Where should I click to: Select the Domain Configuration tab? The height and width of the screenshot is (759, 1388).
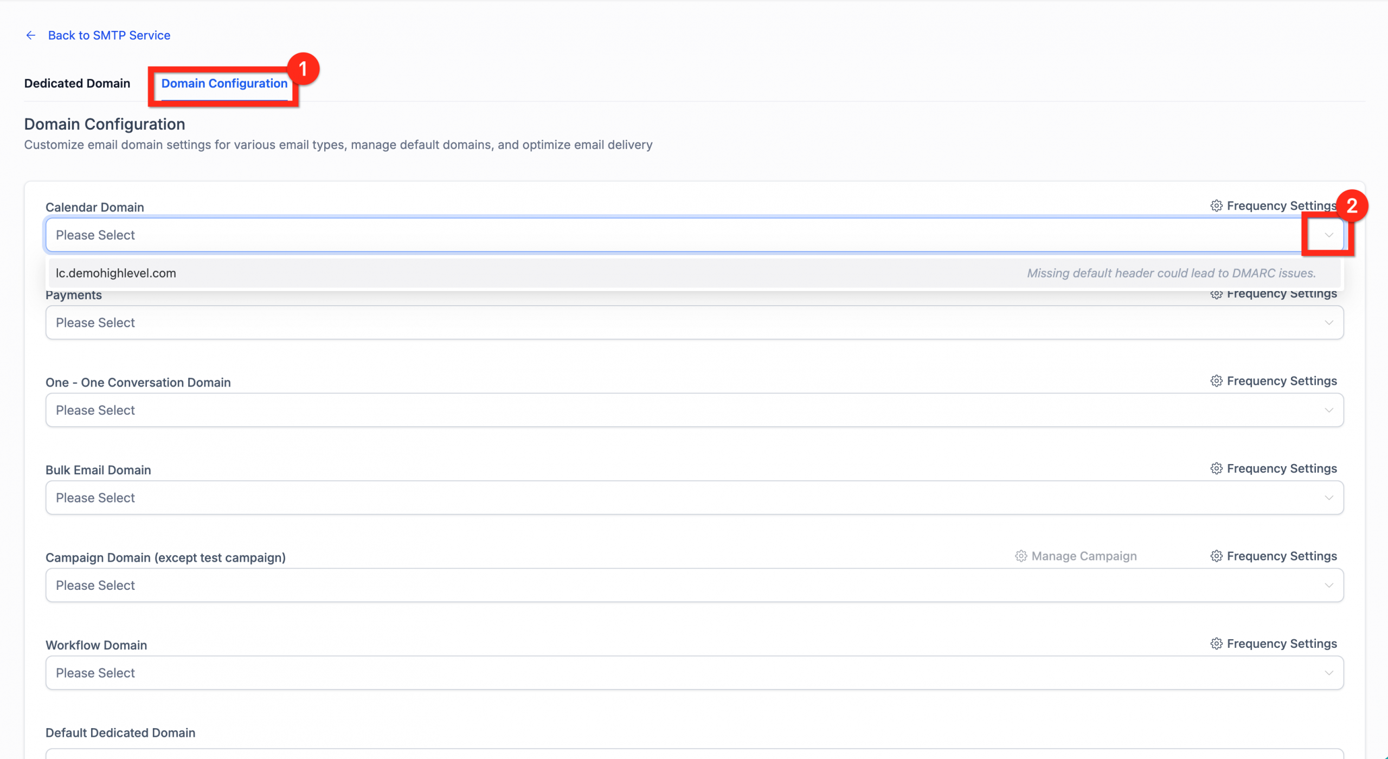[224, 83]
